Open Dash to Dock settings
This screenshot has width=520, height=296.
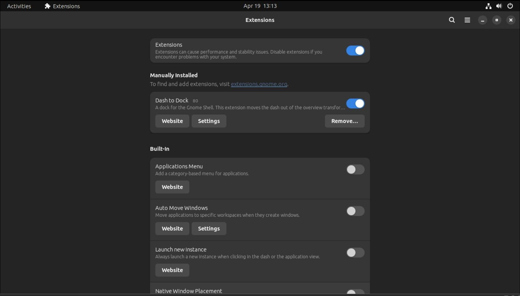click(209, 121)
